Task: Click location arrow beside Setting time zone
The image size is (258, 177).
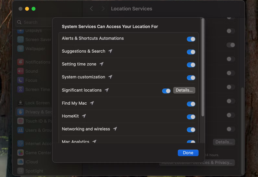Action: pos(102,64)
